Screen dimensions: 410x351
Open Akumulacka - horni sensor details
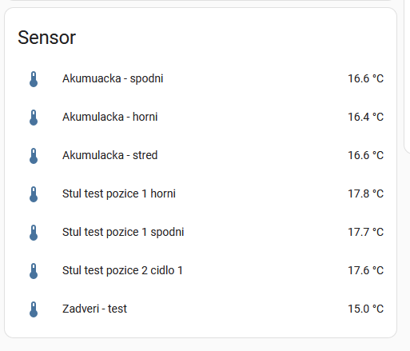(110, 117)
